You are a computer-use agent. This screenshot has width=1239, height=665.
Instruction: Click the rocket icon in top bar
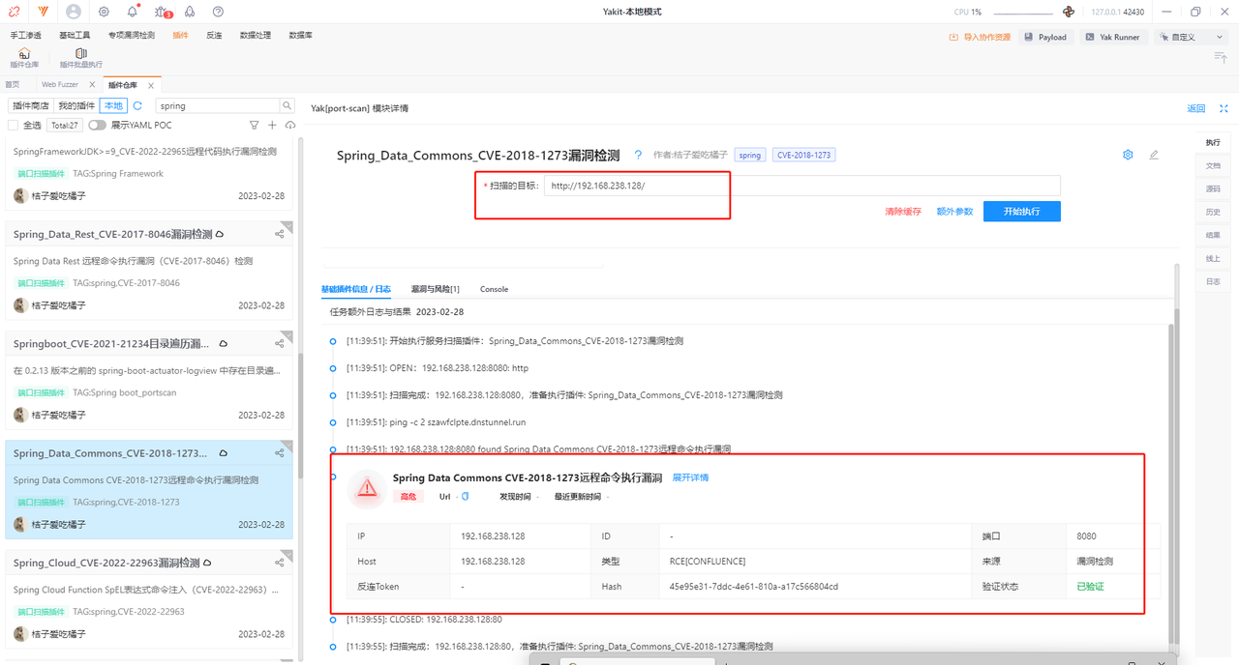190,12
